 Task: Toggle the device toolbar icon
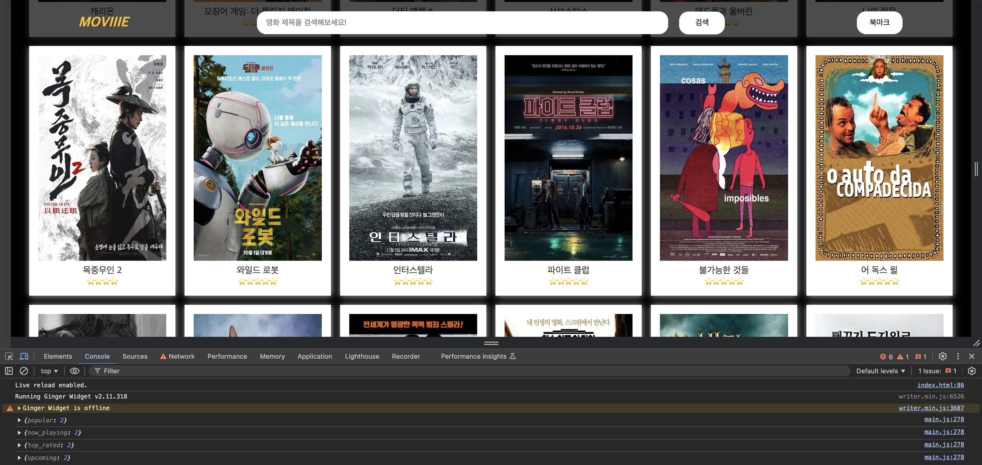tap(24, 356)
